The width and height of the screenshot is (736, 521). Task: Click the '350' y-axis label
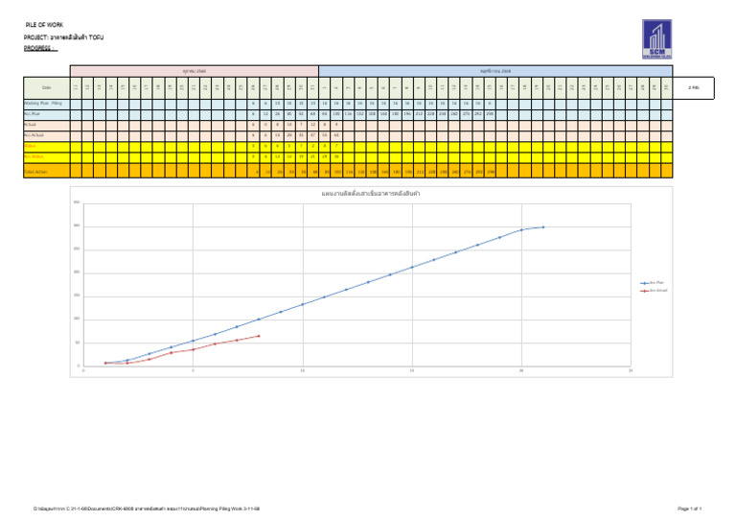77,202
